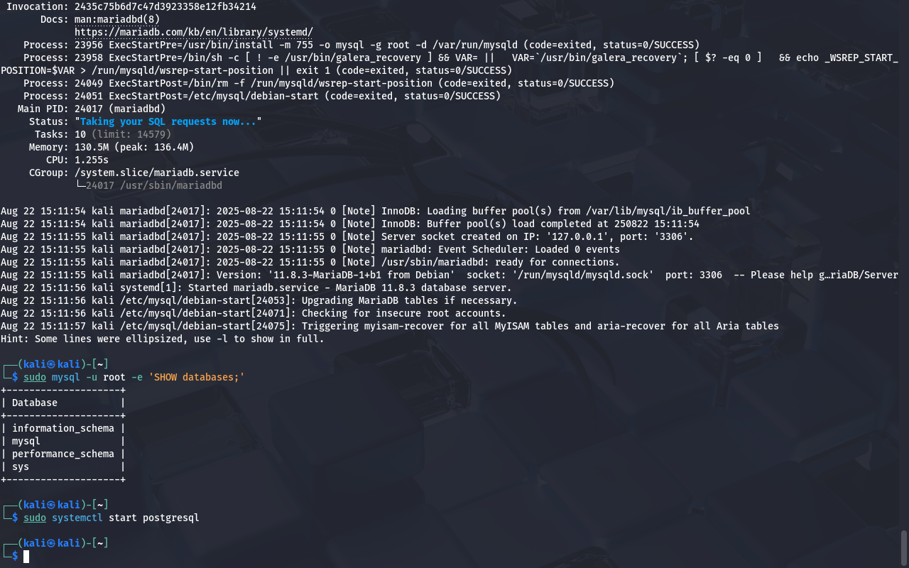Click the /system.slice/mariadb.service CGroup path

pos(157,173)
